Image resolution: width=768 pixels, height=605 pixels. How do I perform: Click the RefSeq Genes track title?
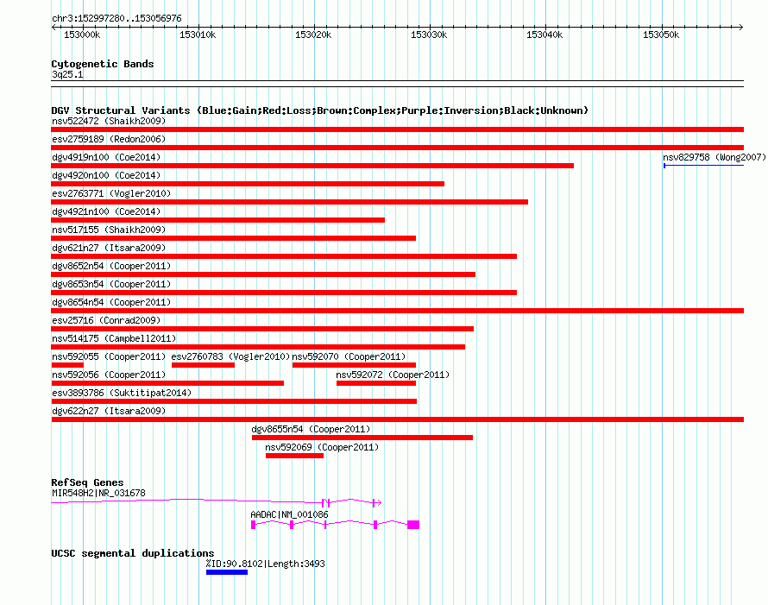(x=87, y=482)
